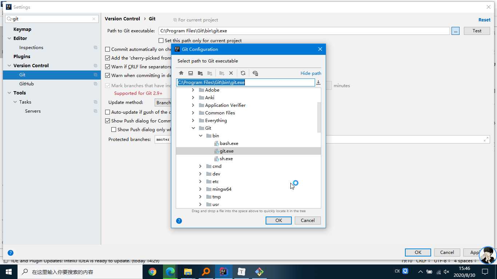Select Servers under Tasks
This screenshot has width=497, height=279.
33,111
